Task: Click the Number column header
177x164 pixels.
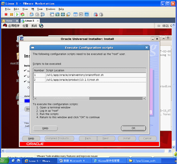Action: click(39, 70)
